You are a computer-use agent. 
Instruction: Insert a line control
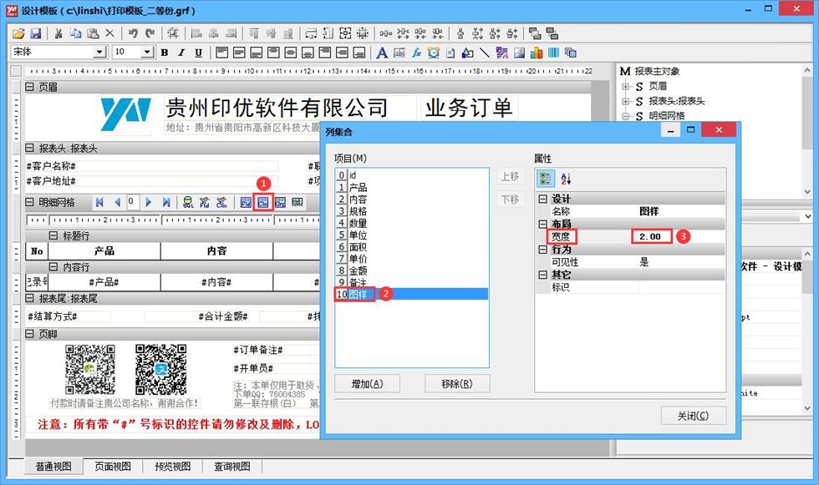(484, 53)
